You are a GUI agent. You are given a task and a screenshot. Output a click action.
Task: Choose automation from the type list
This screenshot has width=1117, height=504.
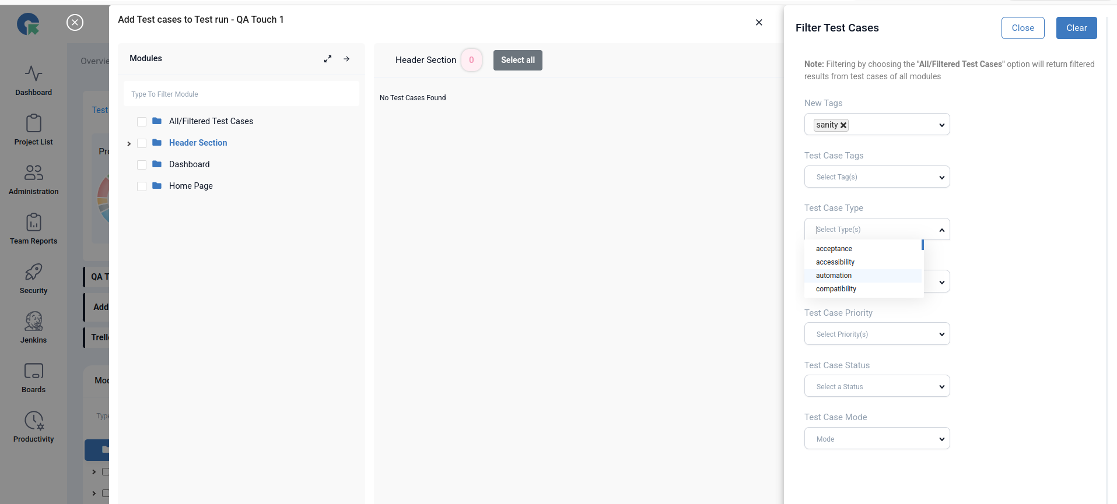click(x=834, y=276)
